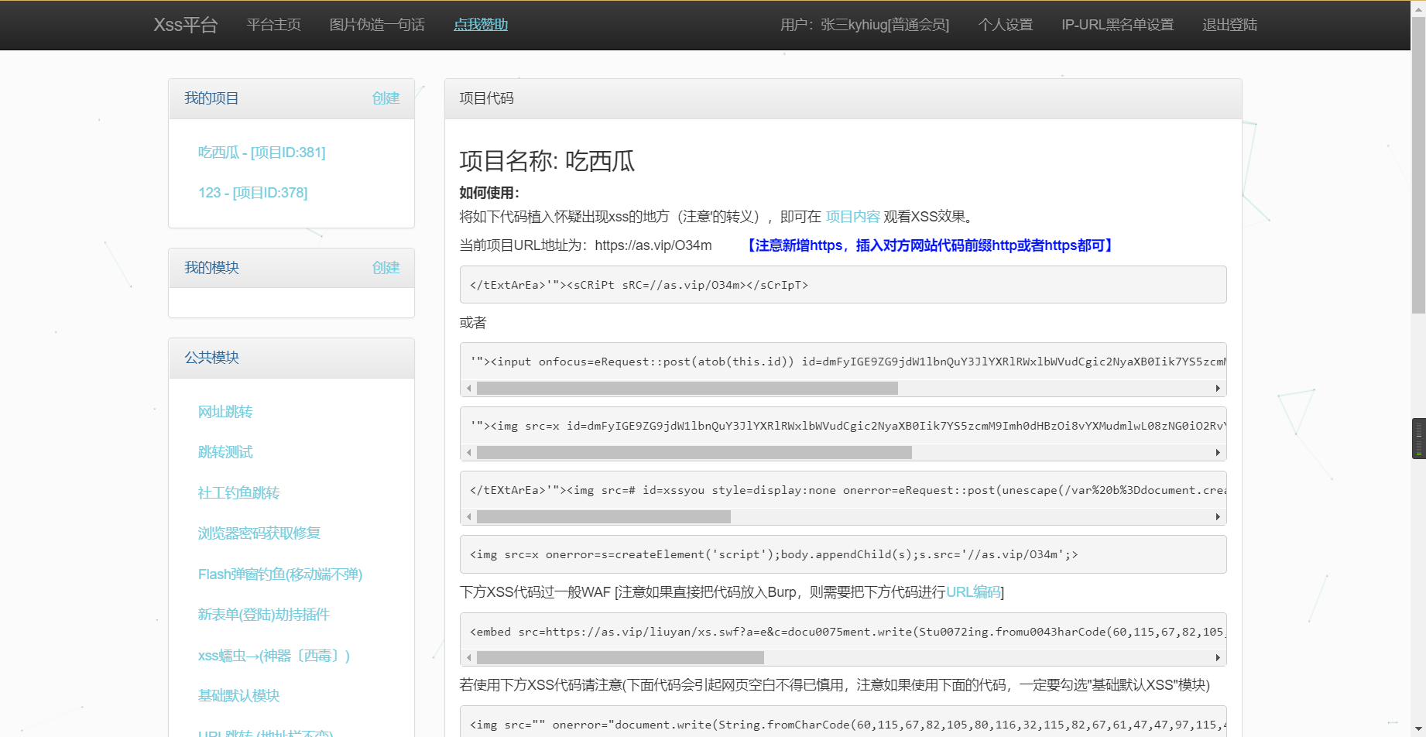Click scrollbar thumb of input onfocus code box
Viewport: 1426px width, 737px height.
[x=687, y=389]
